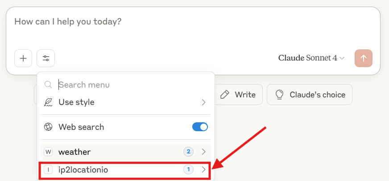Expand the Use style submenu chevron
Screen dimensions: 389x181
[204, 102]
